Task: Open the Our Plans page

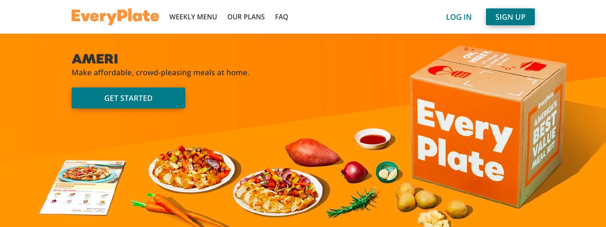Action: point(246,17)
